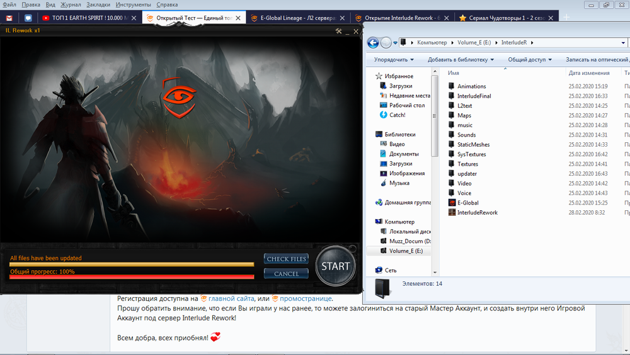Click the CANCEL button in the launcher

tap(286, 274)
